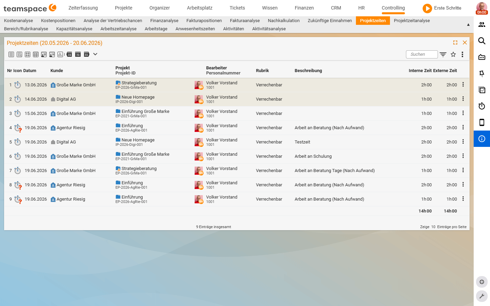The height and width of the screenshot is (306, 490).
Task: Close the Projektzeiten panel
Action: click(x=465, y=42)
